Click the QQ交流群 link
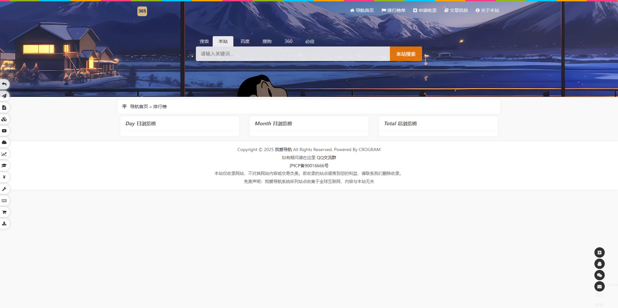This screenshot has height=308, width=618. (x=326, y=158)
